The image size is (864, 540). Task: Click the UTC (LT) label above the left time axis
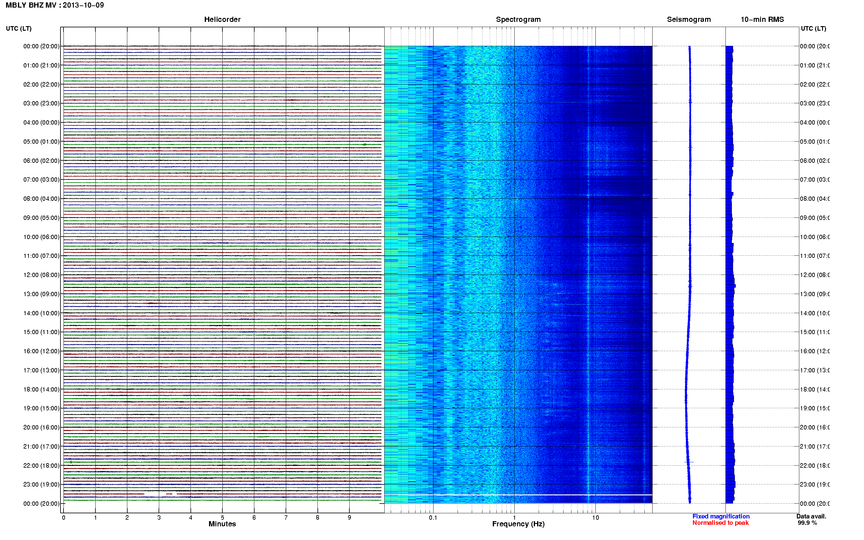click(19, 28)
